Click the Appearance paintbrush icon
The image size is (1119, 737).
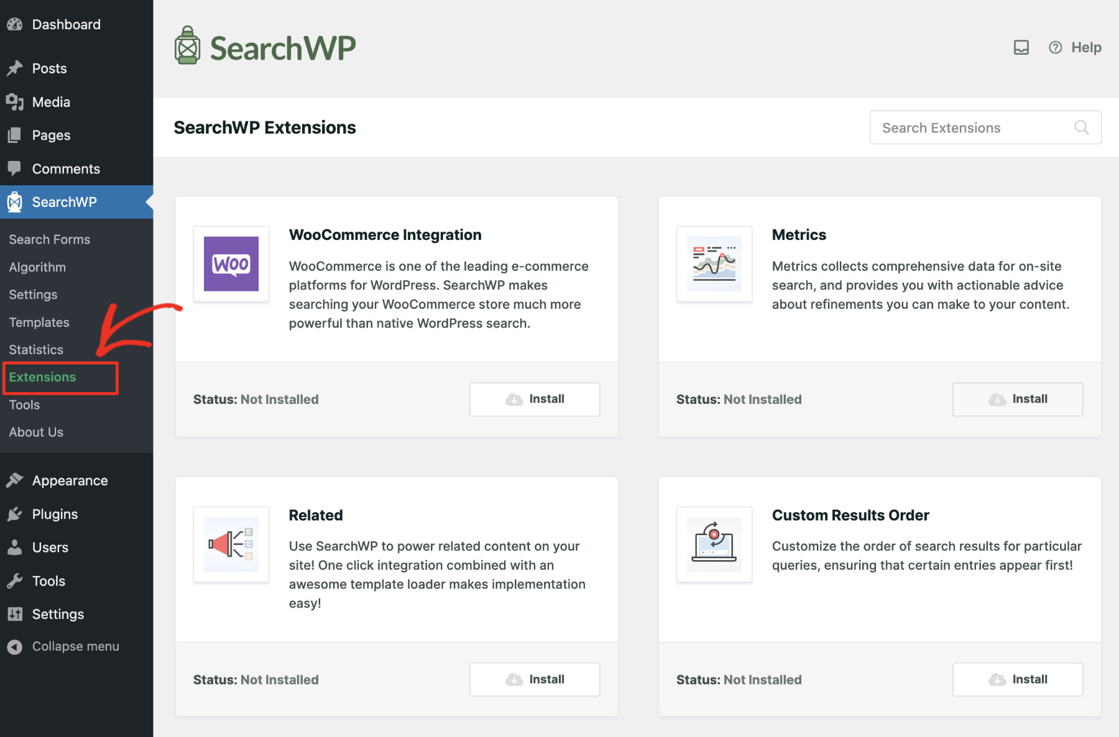click(x=15, y=480)
